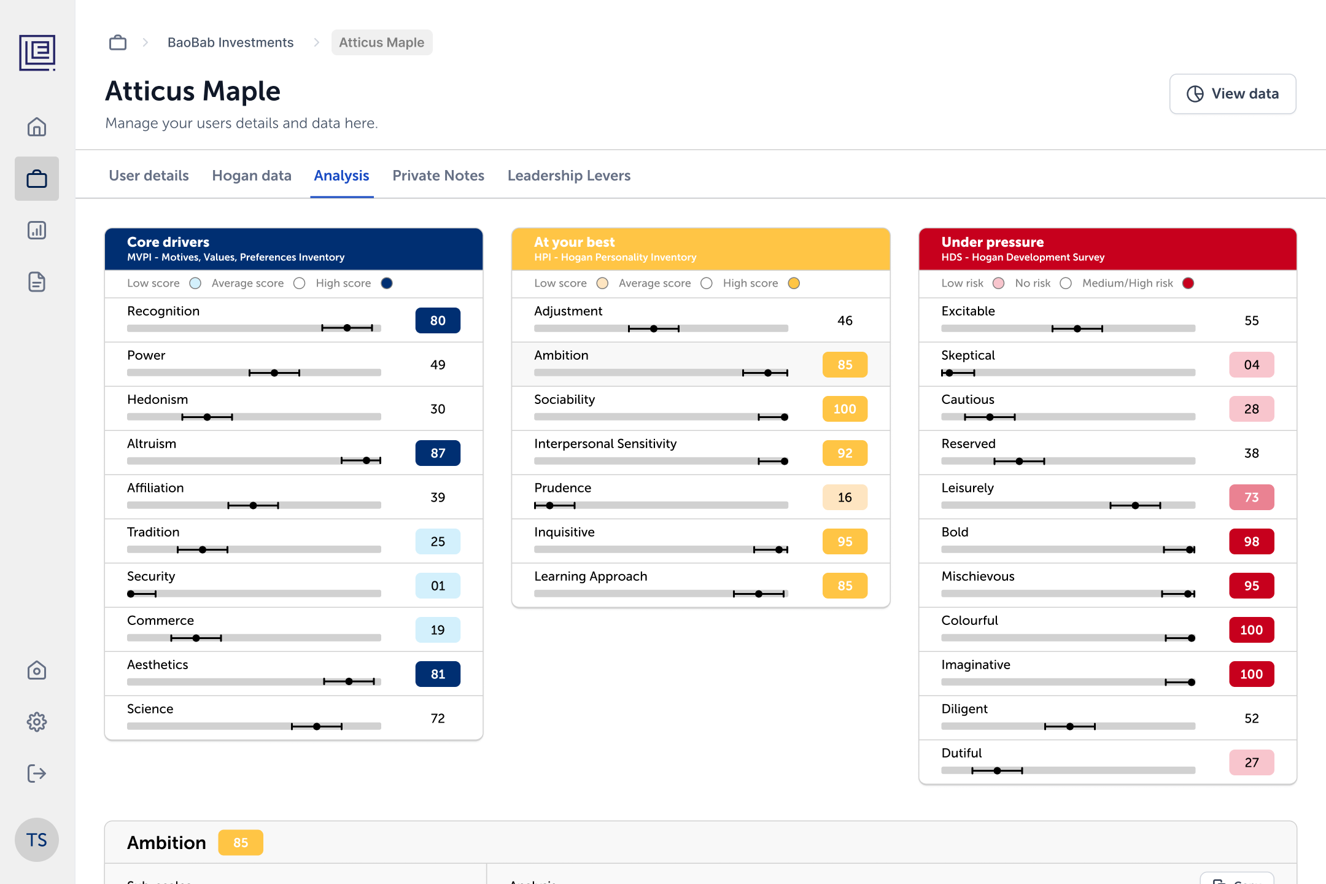Select the Bold score badge 98

pyautogui.click(x=1252, y=541)
